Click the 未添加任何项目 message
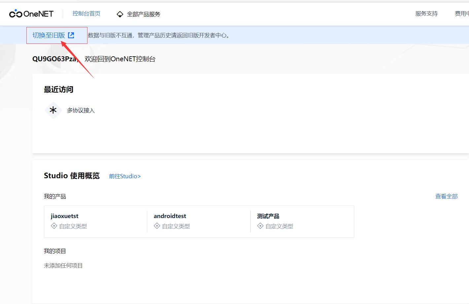This screenshot has height=304, width=469. click(x=63, y=265)
